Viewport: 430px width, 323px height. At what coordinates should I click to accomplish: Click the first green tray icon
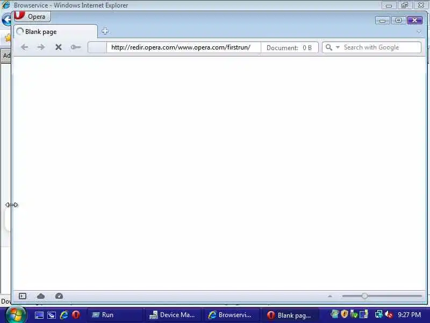(334, 314)
